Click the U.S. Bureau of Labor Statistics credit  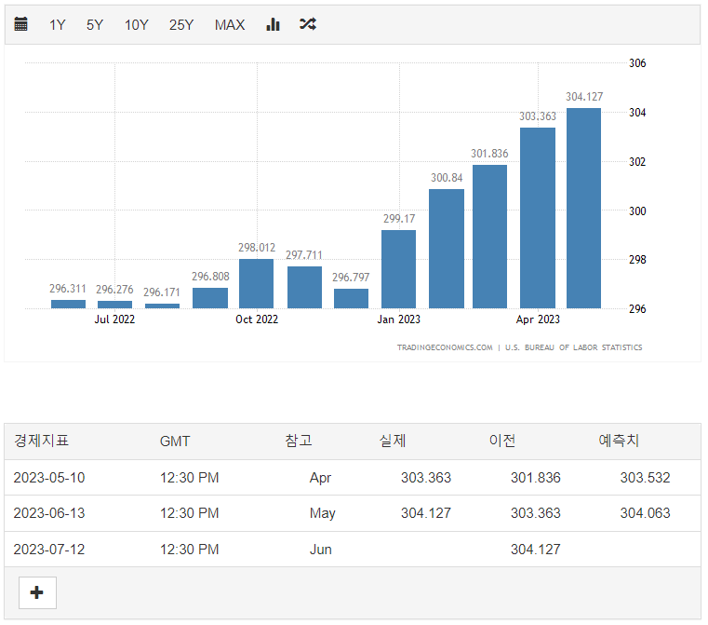pyautogui.click(x=573, y=347)
